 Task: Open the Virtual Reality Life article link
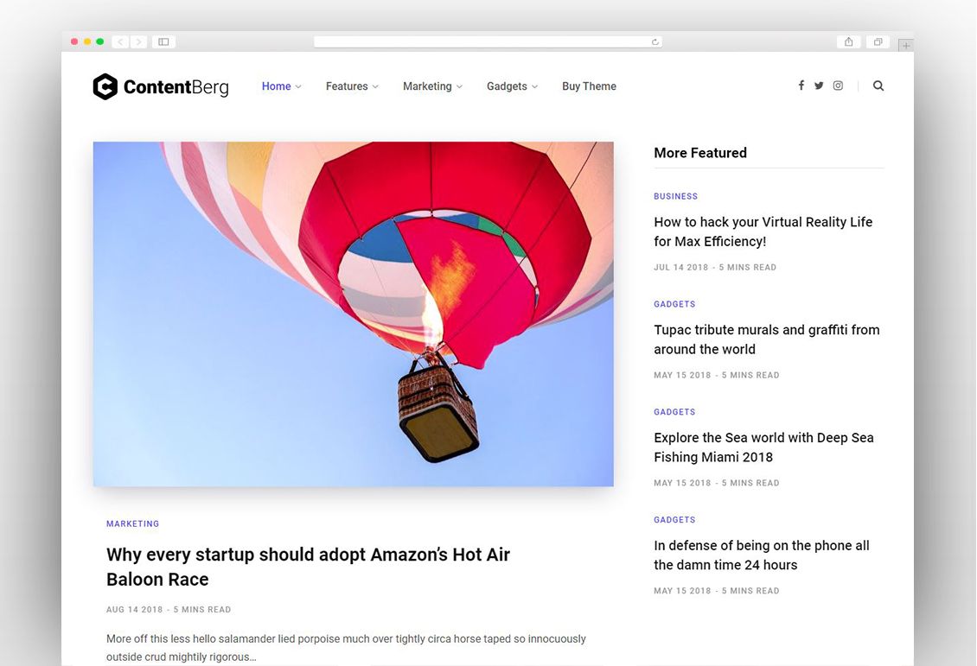coord(763,232)
